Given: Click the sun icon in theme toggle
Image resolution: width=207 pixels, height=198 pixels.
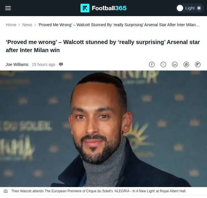Looking at the screenshot, I should [199, 8].
